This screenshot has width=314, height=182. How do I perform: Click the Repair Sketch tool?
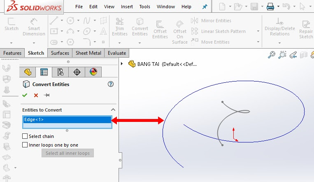tap(306, 30)
